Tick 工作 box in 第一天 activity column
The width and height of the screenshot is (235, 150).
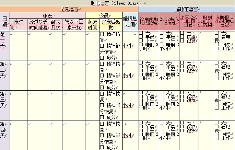217,48
